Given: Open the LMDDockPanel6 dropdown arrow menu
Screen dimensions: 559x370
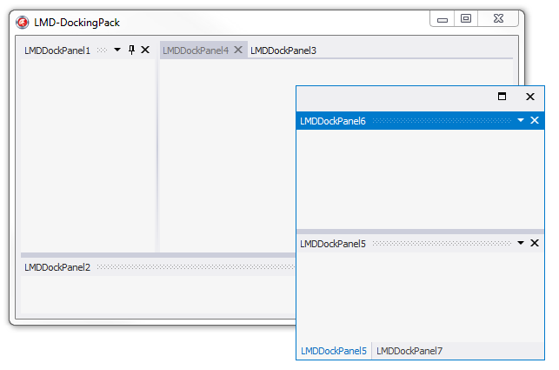Looking at the screenshot, I should point(521,120).
